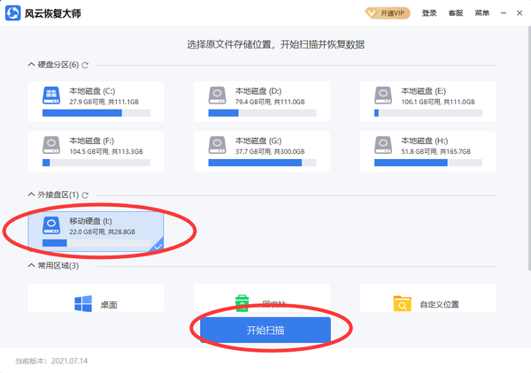Click 登录 to sign in

(429, 13)
